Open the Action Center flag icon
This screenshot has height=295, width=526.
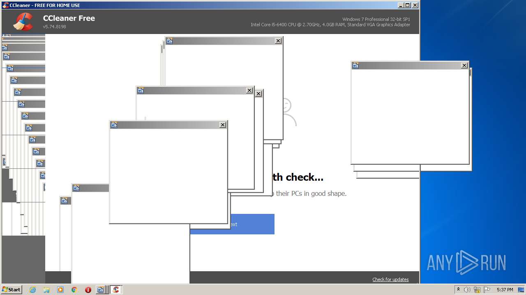(487, 290)
